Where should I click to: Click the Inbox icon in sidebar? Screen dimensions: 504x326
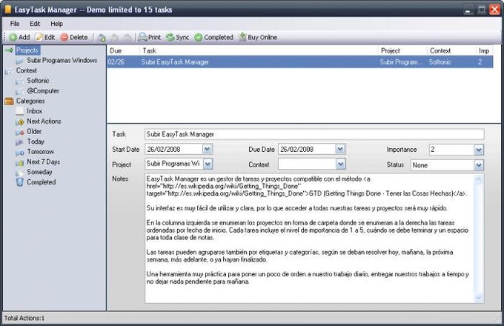pos(19,111)
